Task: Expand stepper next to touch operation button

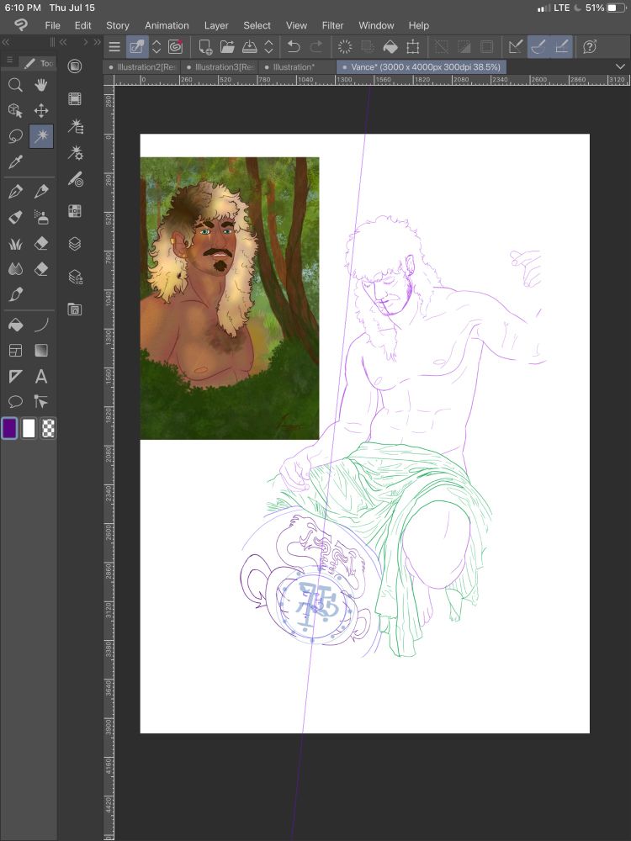Action: (156, 46)
